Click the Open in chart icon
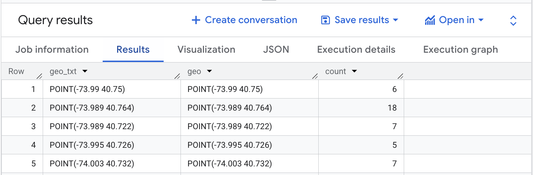The height and width of the screenshot is (175, 534). click(x=430, y=20)
